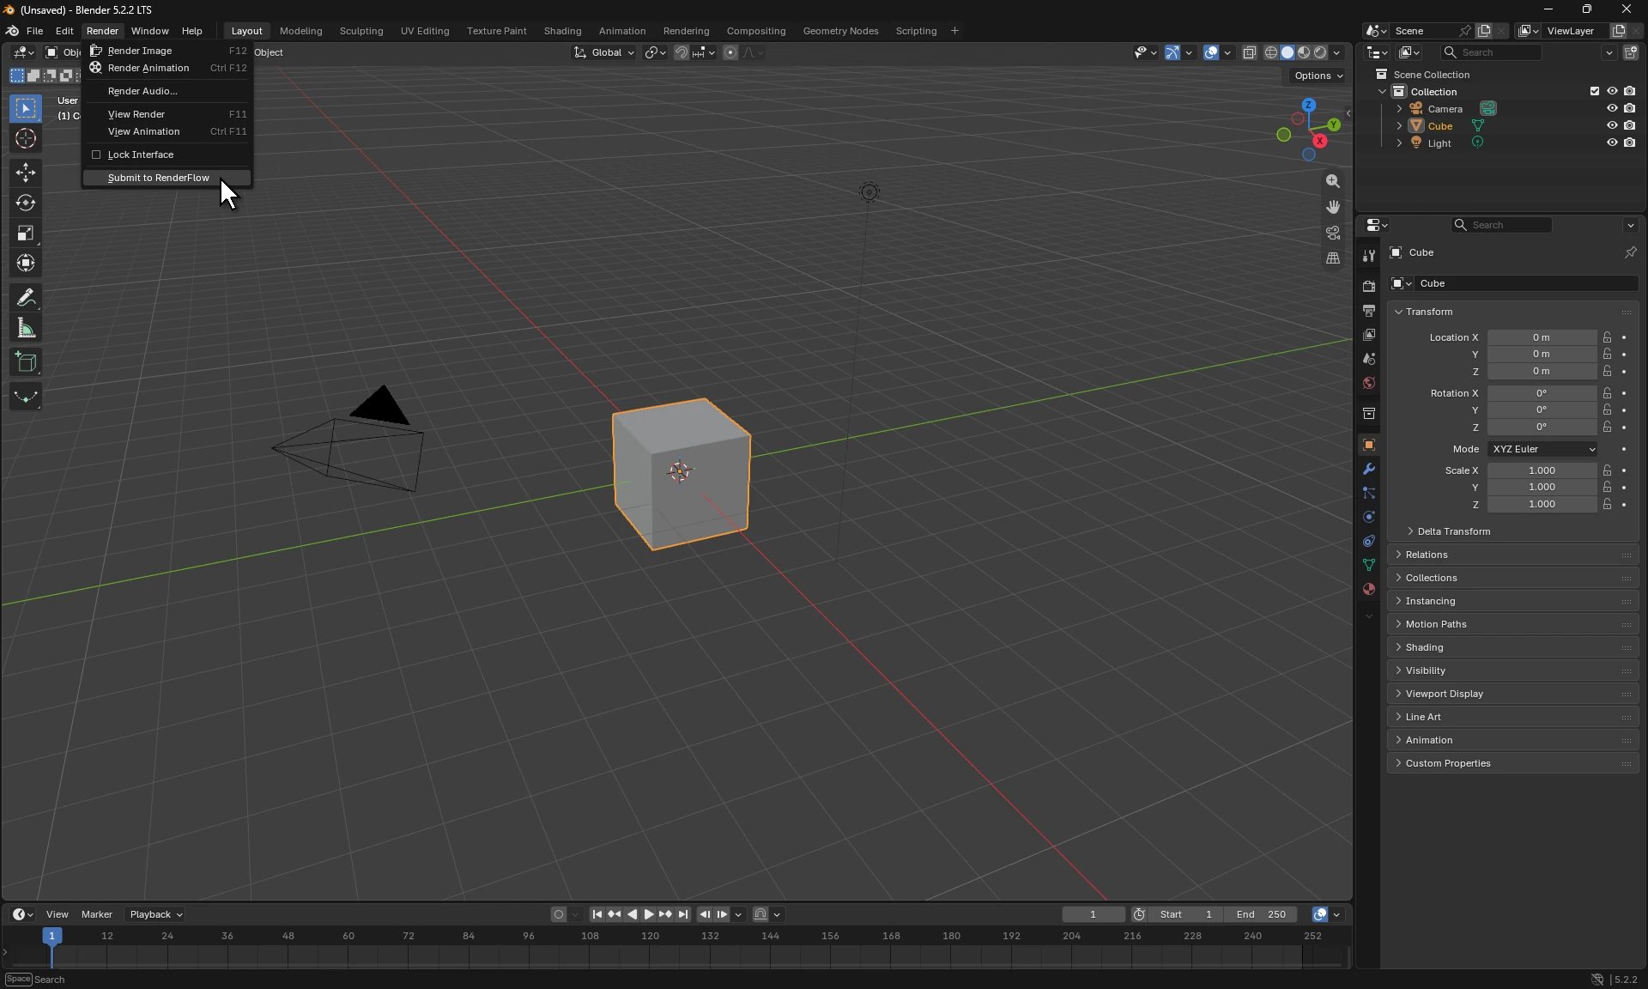Jump to the last frame button
This screenshot has height=989, width=1648.
tap(683, 914)
